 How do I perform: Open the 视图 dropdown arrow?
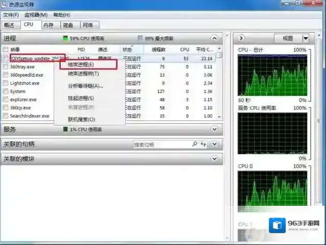click(306, 38)
